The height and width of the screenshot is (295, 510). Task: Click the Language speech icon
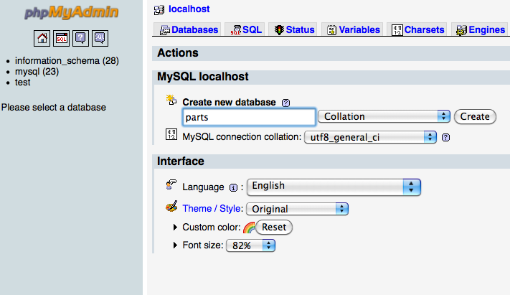(x=171, y=184)
